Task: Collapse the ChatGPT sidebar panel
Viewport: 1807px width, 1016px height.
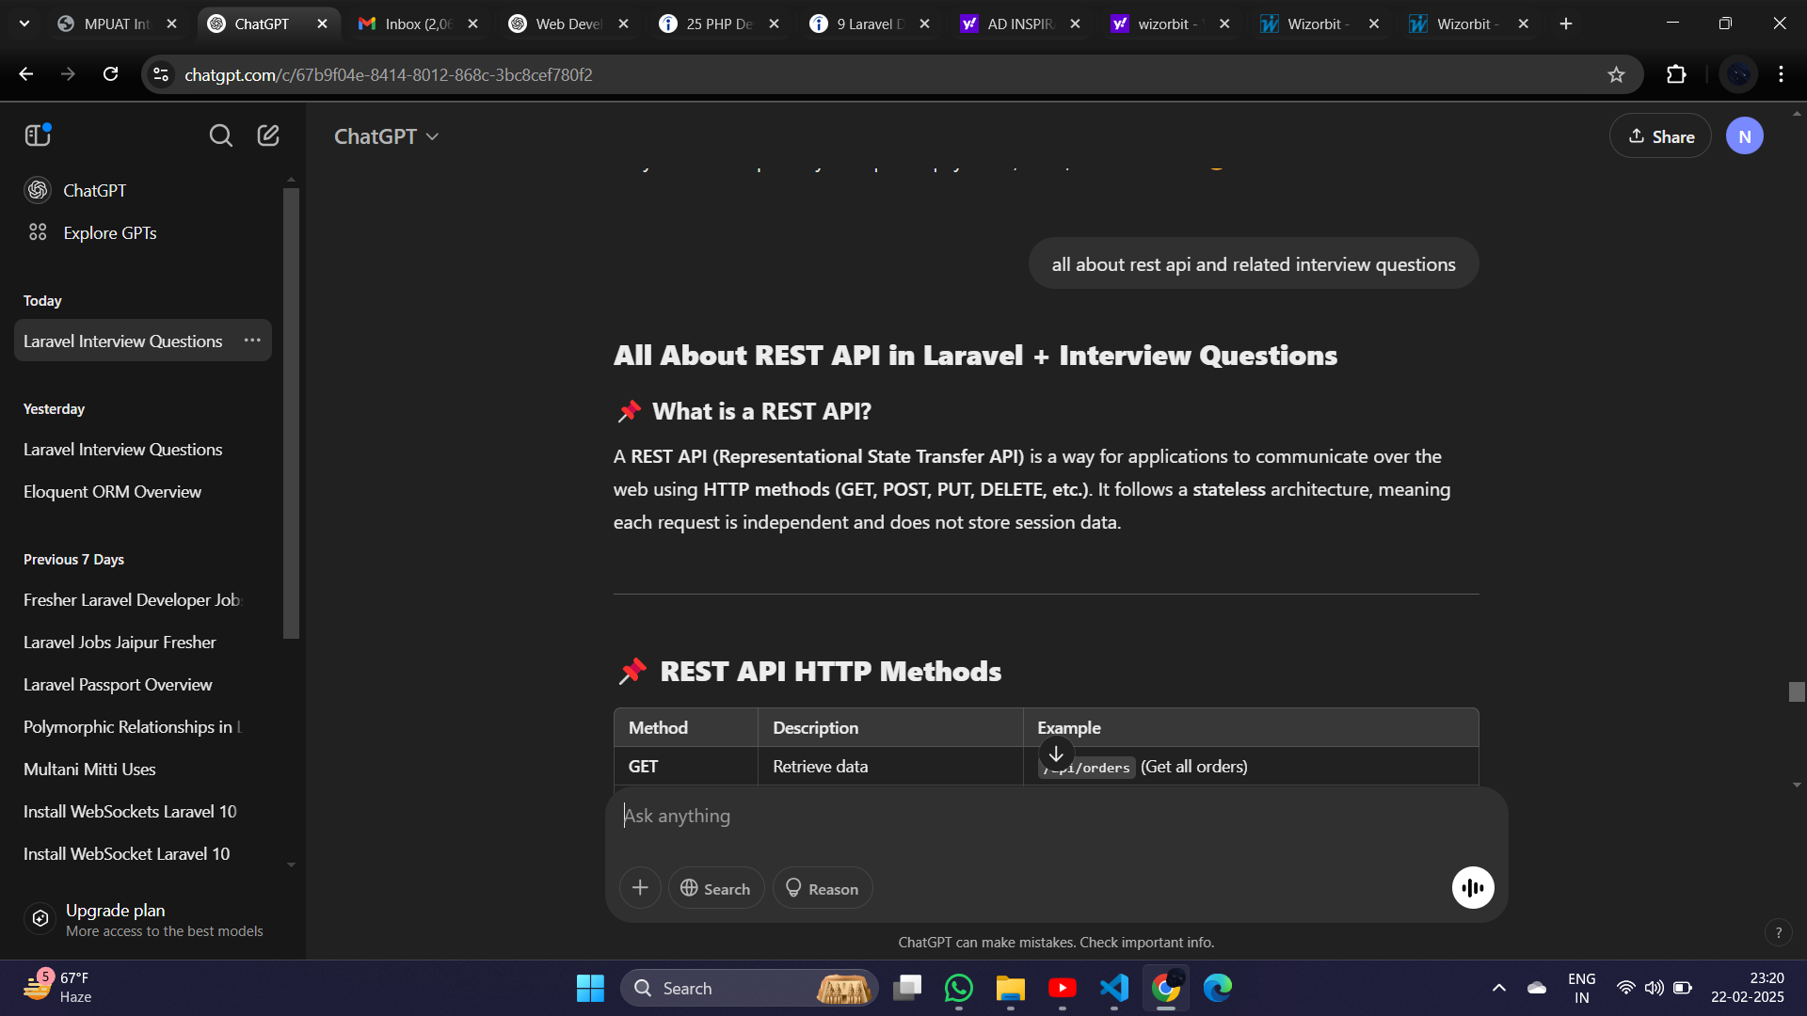Action: pos(38,135)
